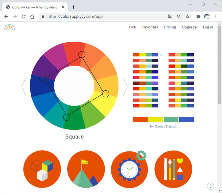
Task: Open Chrome's three-dot menu
Action: (x=216, y=17)
